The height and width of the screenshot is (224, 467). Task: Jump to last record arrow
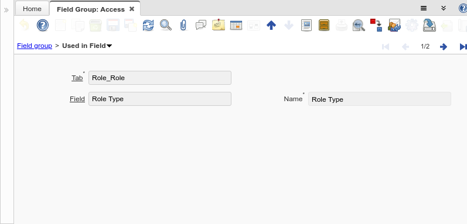coord(463,47)
